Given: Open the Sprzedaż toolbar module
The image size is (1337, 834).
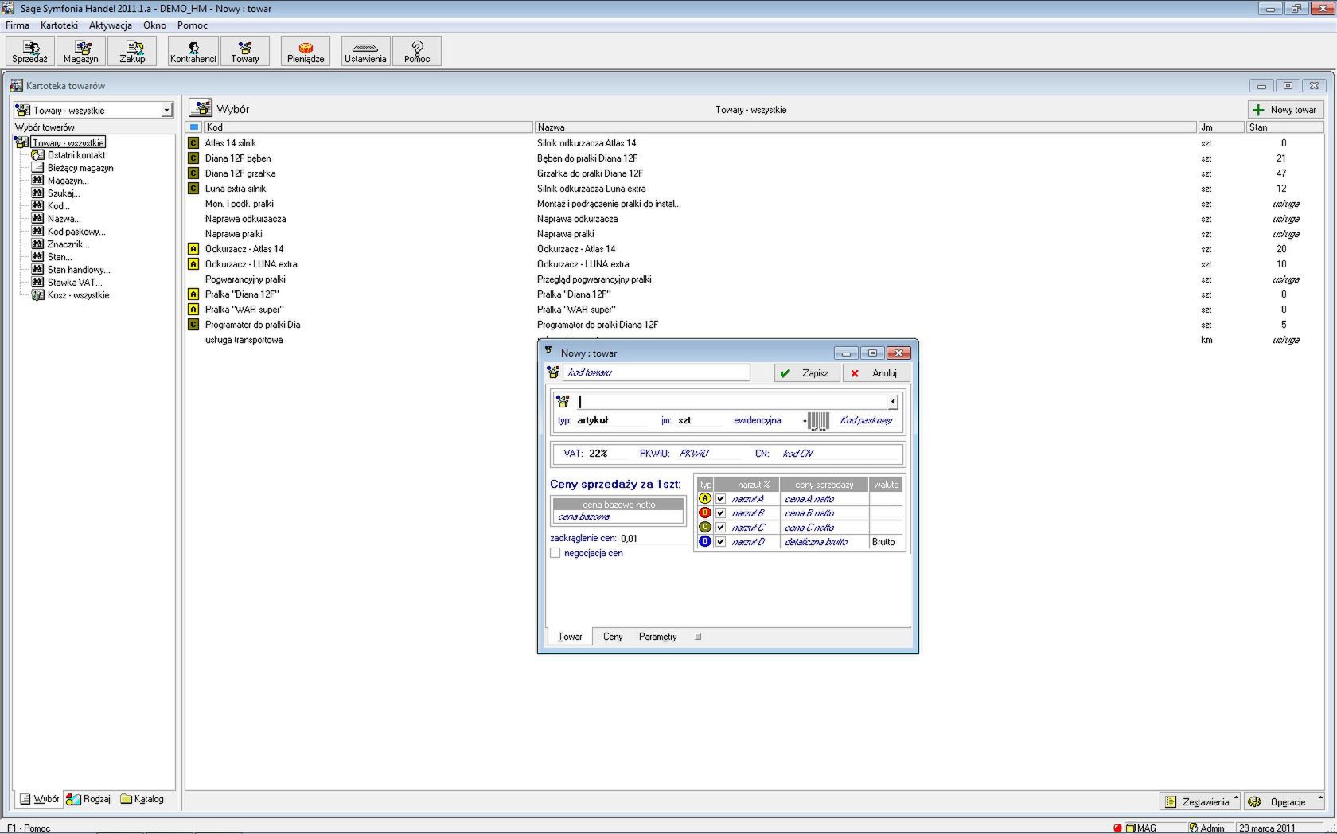Looking at the screenshot, I should pos(29,51).
